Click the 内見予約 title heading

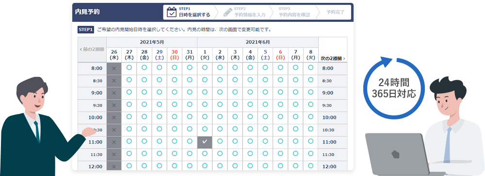click(87, 12)
